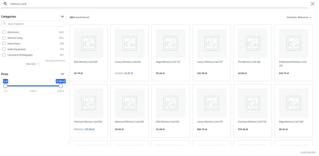Click the 24.42 zł price

pyautogui.click(x=119, y=129)
